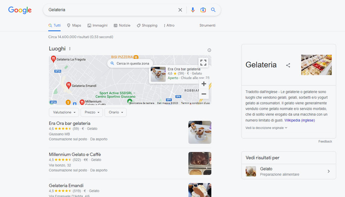
Task: Share the Gelateria knowledge panel
Action: (288, 65)
